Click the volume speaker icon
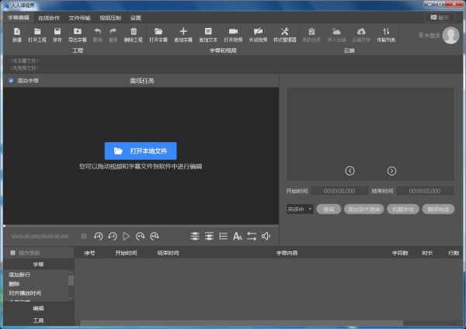 pos(266,236)
